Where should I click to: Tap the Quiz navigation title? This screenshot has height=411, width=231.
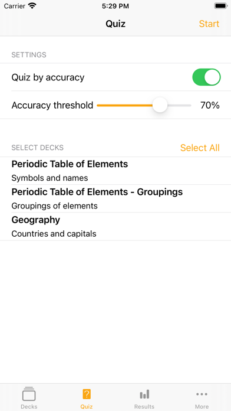[115, 24]
